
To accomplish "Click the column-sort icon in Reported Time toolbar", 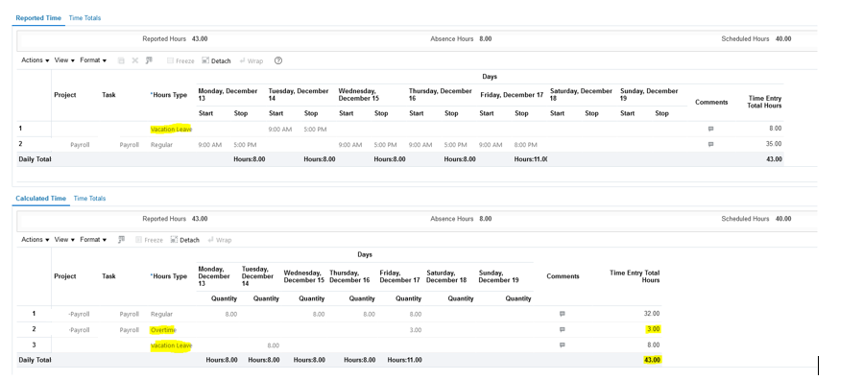I will (149, 60).
